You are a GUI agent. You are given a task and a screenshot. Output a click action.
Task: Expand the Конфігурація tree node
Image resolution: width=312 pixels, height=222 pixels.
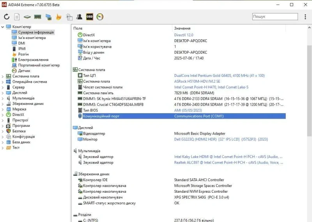pos(3,137)
